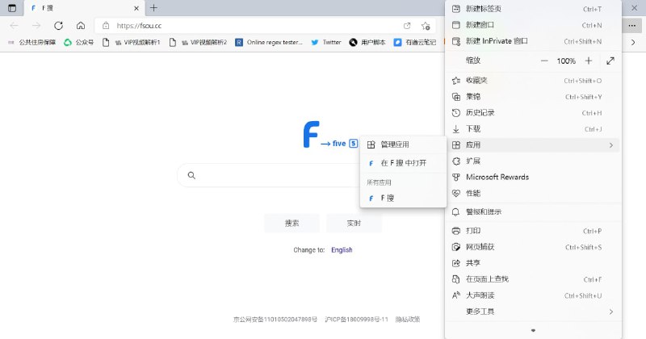Open 下载 downloads menu entry
Viewport: 646px width, 339px height.
[x=533, y=129]
